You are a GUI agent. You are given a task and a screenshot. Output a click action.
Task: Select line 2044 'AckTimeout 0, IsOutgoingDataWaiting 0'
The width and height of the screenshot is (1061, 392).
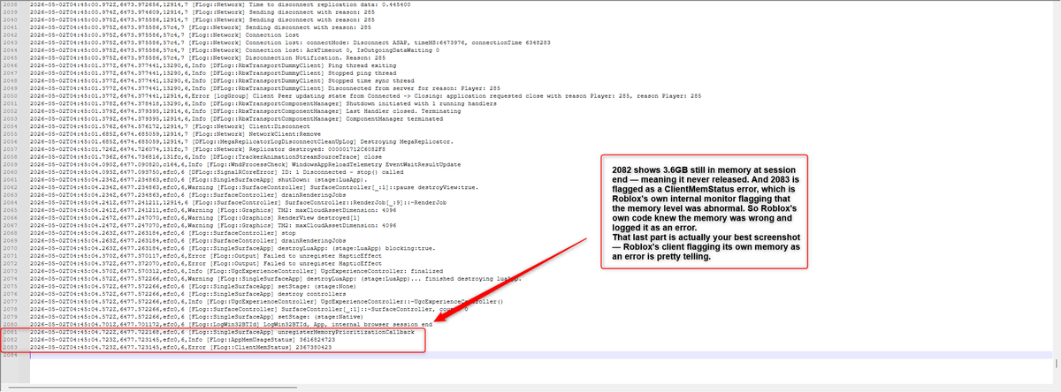(234, 51)
